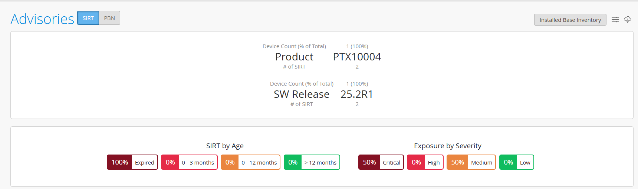The height and width of the screenshot is (189, 638).
Task: Click the cloud download export icon
Action: pos(627,20)
